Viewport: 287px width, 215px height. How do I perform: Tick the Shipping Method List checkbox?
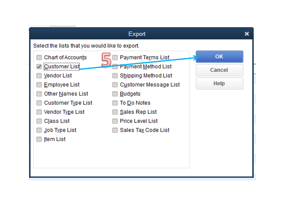click(x=115, y=76)
